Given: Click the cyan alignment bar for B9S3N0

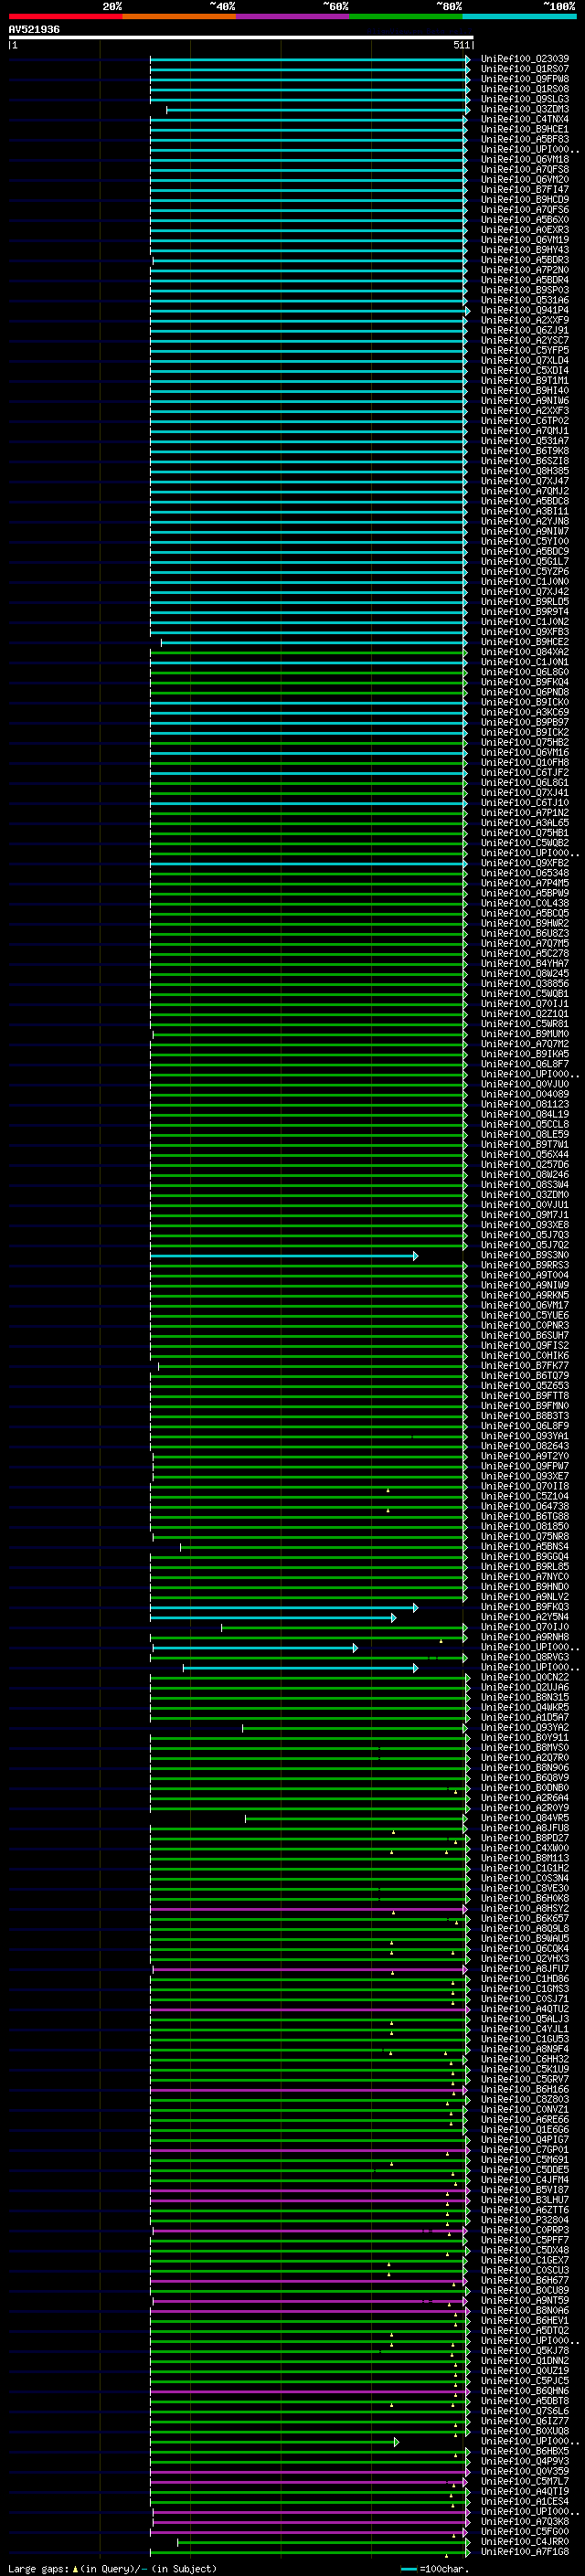Looking at the screenshot, I should coord(284,1256).
